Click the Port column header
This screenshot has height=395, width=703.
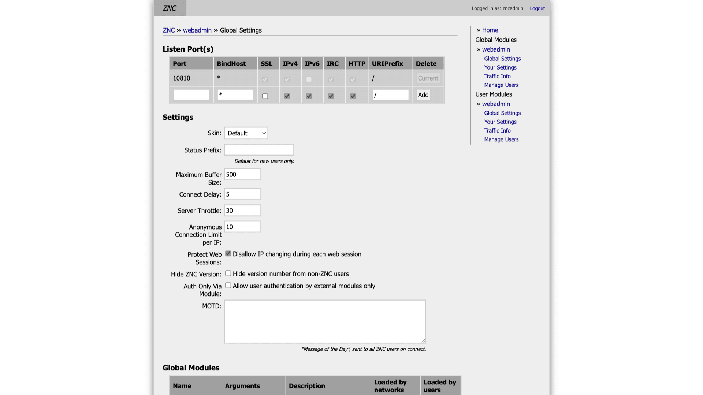click(191, 64)
